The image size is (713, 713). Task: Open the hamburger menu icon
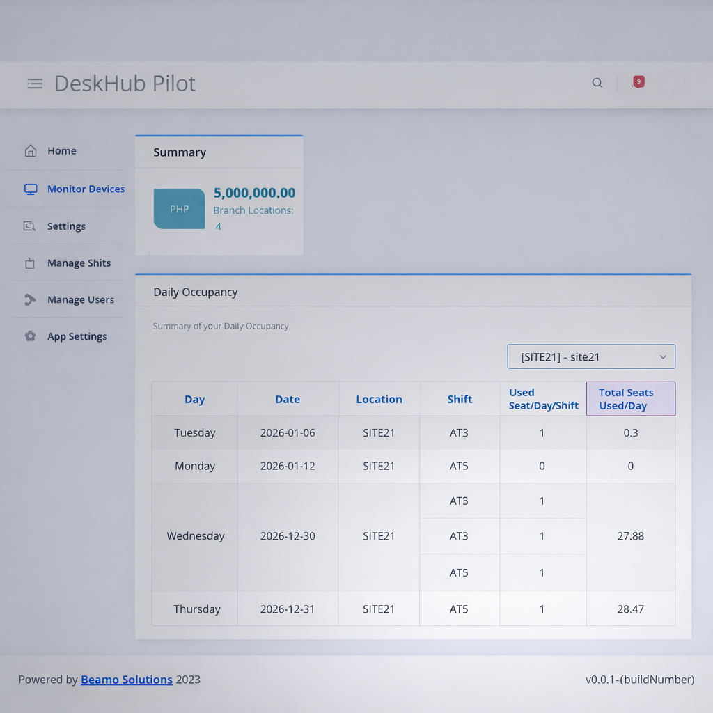coord(35,84)
